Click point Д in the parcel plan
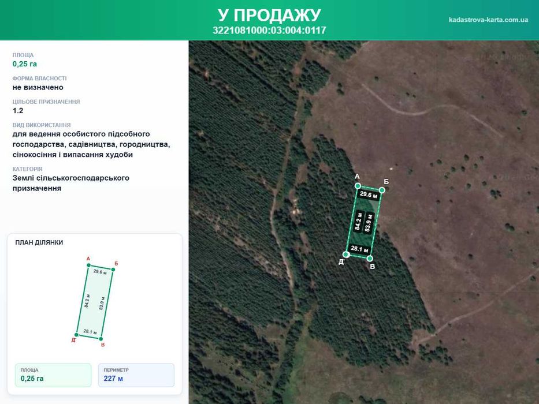539x404 pixels. (x=77, y=335)
